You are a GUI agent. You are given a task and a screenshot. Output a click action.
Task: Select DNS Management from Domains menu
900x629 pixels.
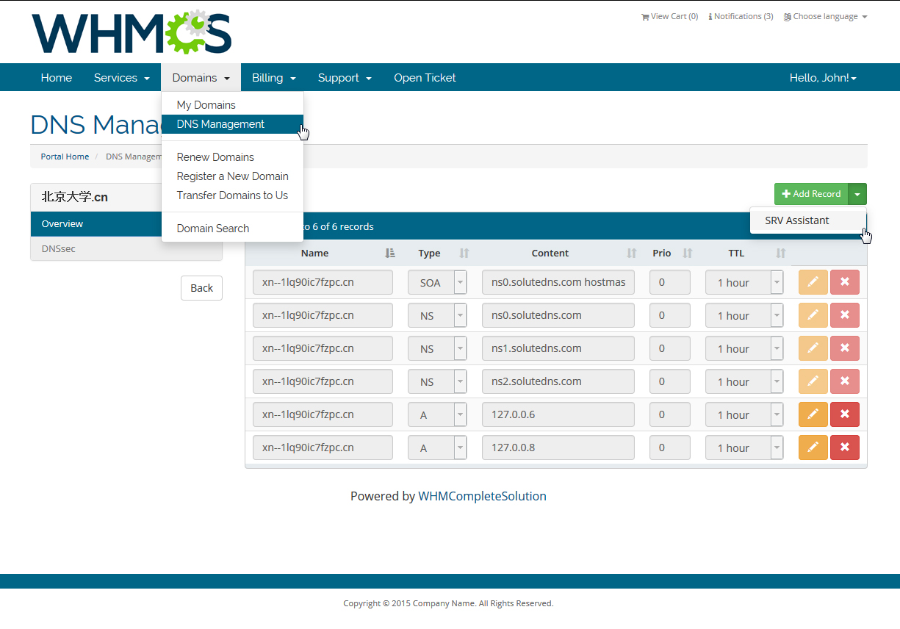click(220, 124)
